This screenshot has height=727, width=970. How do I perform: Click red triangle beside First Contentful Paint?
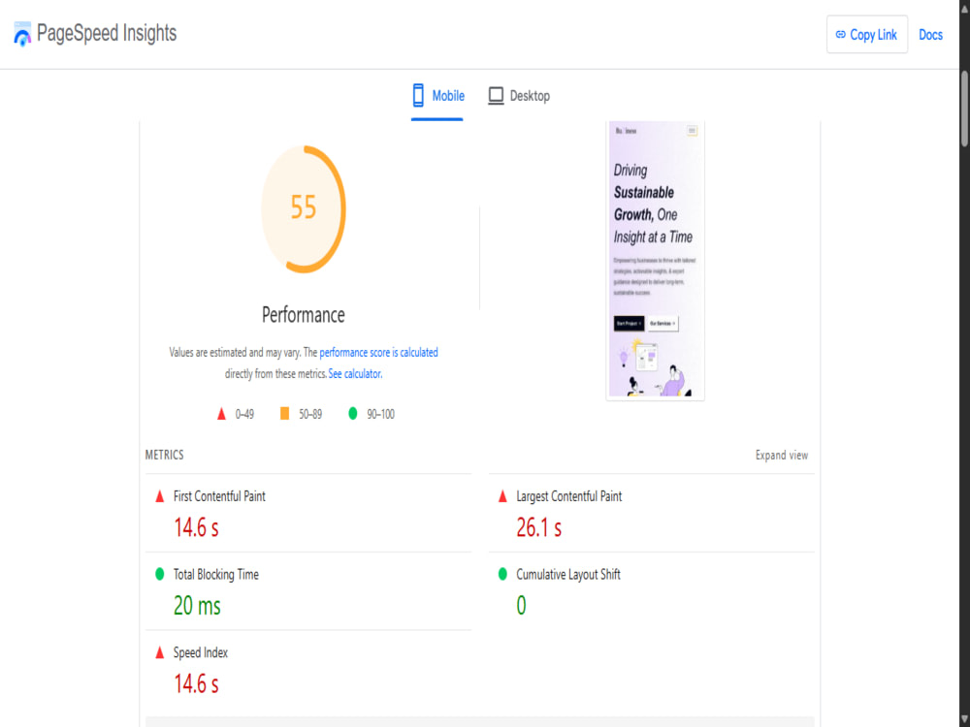pos(160,495)
